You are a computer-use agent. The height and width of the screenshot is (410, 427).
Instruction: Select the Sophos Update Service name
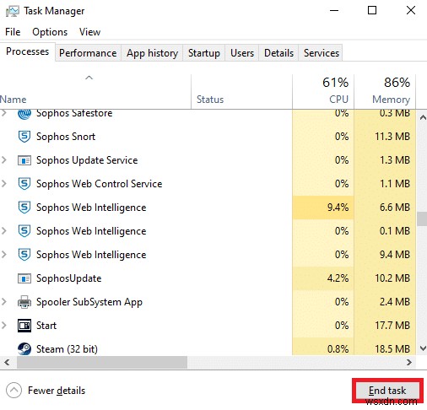coord(87,160)
